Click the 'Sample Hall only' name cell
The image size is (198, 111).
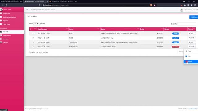point(120,38)
